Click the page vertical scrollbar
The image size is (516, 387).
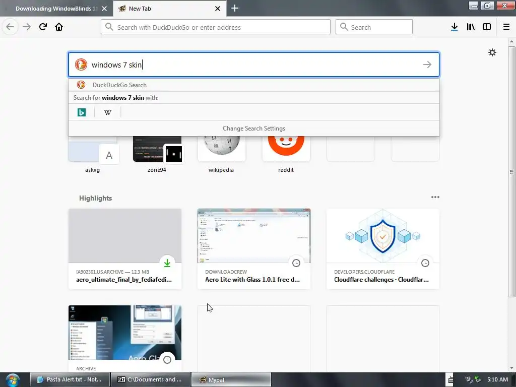[511, 171]
